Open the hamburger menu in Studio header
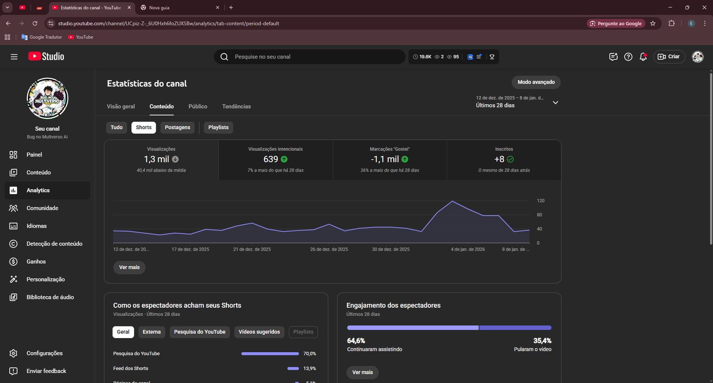Image resolution: width=713 pixels, height=383 pixels. click(x=14, y=57)
